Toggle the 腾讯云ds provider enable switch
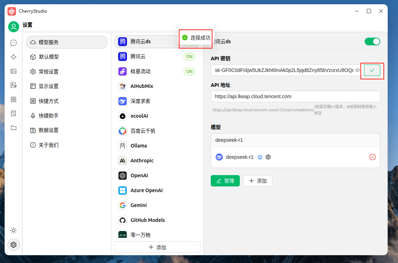Image resolution: width=398 pixels, height=263 pixels. point(372,41)
